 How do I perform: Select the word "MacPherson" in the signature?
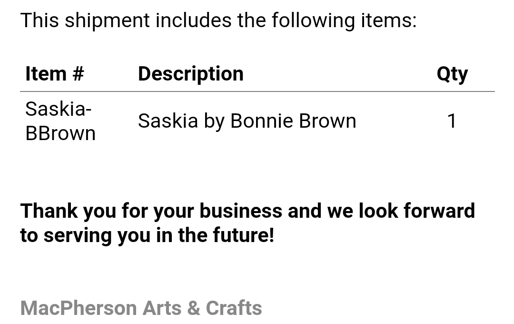(x=79, y=308)
